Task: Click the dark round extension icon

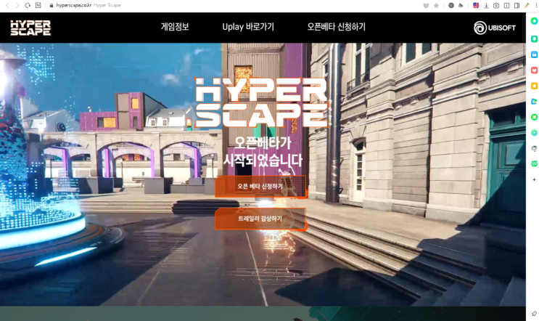Action: 451,5
